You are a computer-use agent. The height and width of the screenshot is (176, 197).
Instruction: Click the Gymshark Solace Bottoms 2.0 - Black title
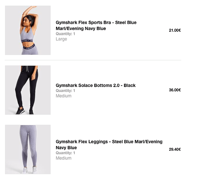pos(96,85)
